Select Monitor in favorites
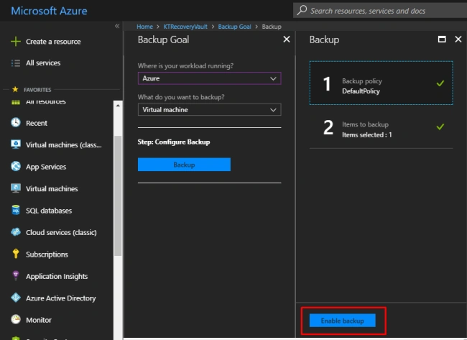 pos(39,320)
